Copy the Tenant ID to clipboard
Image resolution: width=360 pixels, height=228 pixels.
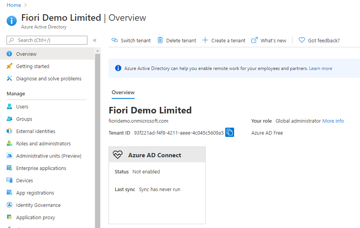pos(229,132)
